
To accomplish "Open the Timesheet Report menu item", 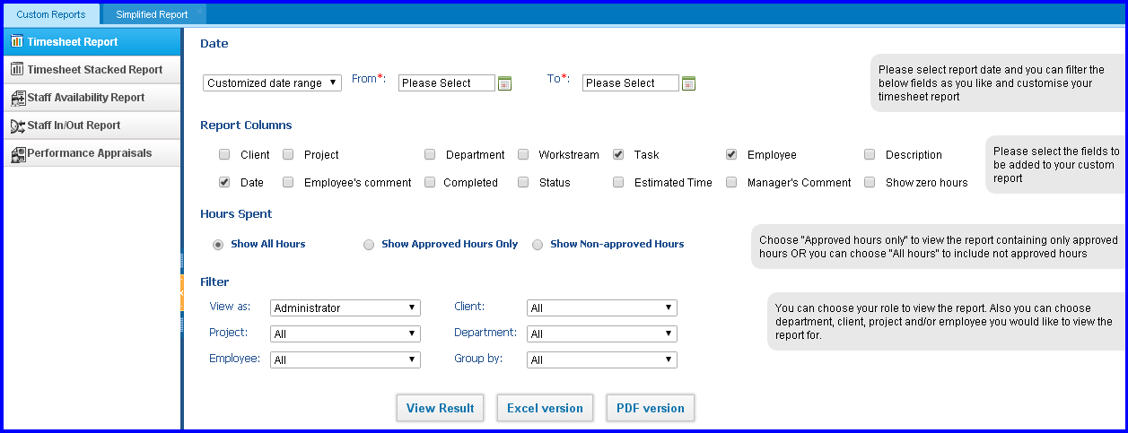I will [x=92, y=41].
